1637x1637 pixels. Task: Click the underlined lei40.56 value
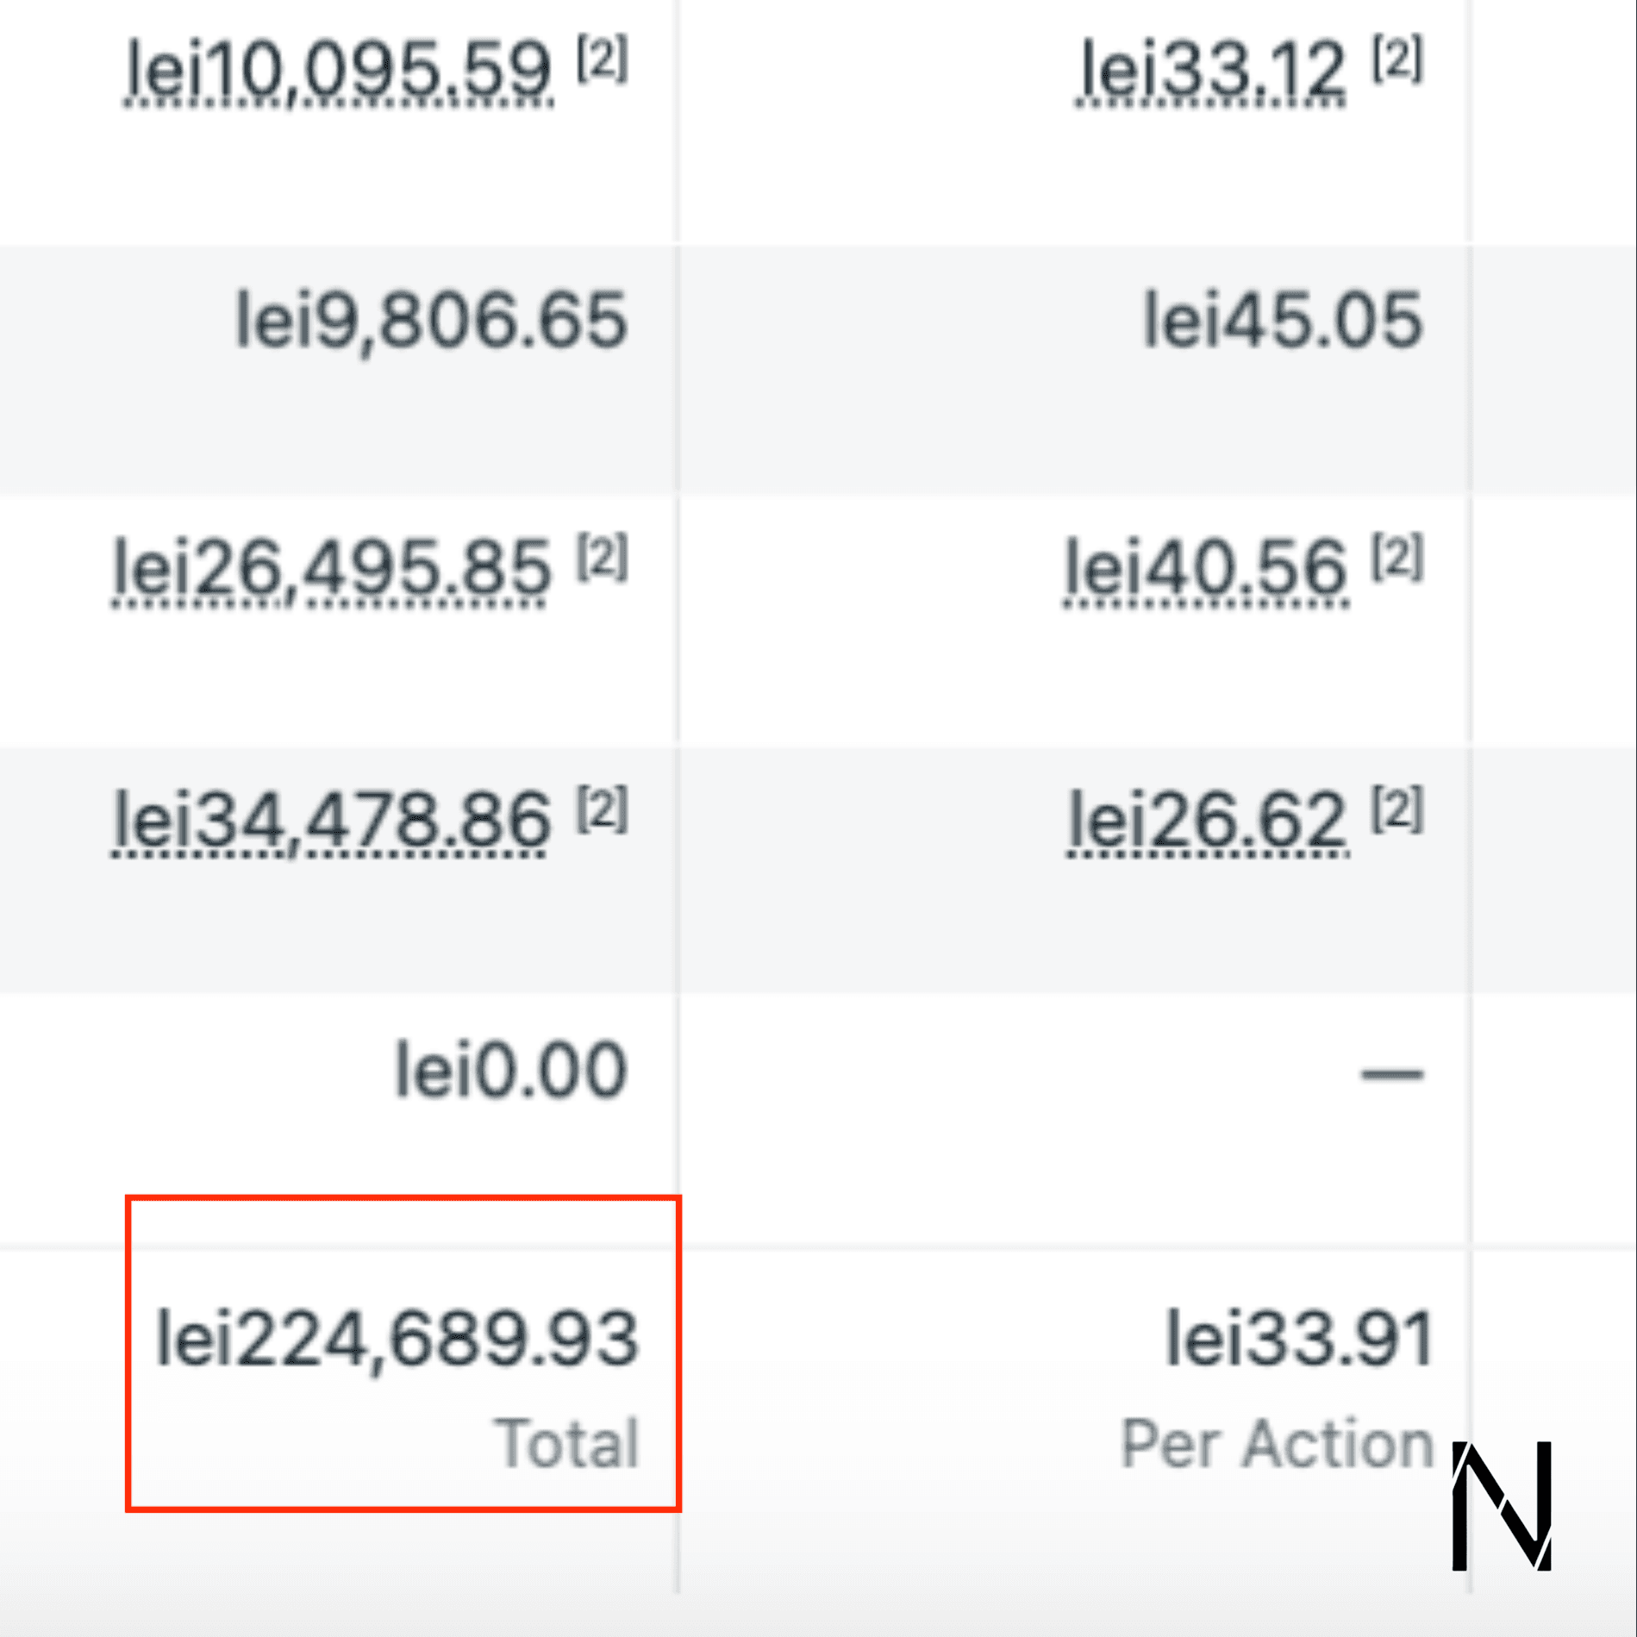(x=1206, y=570)
